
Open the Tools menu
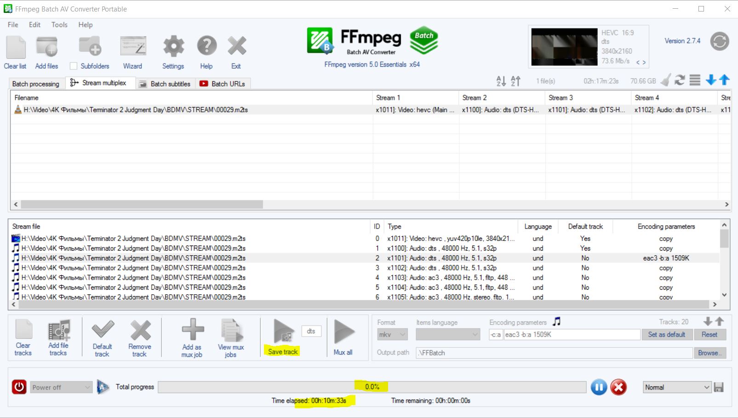(59, 25)
